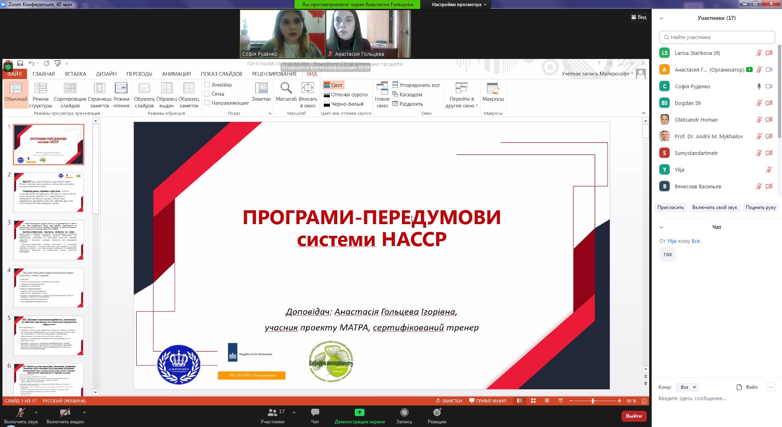Screen dimensions: 782x427
Task: Open Образец выдач master
Action: pos(167,95)
